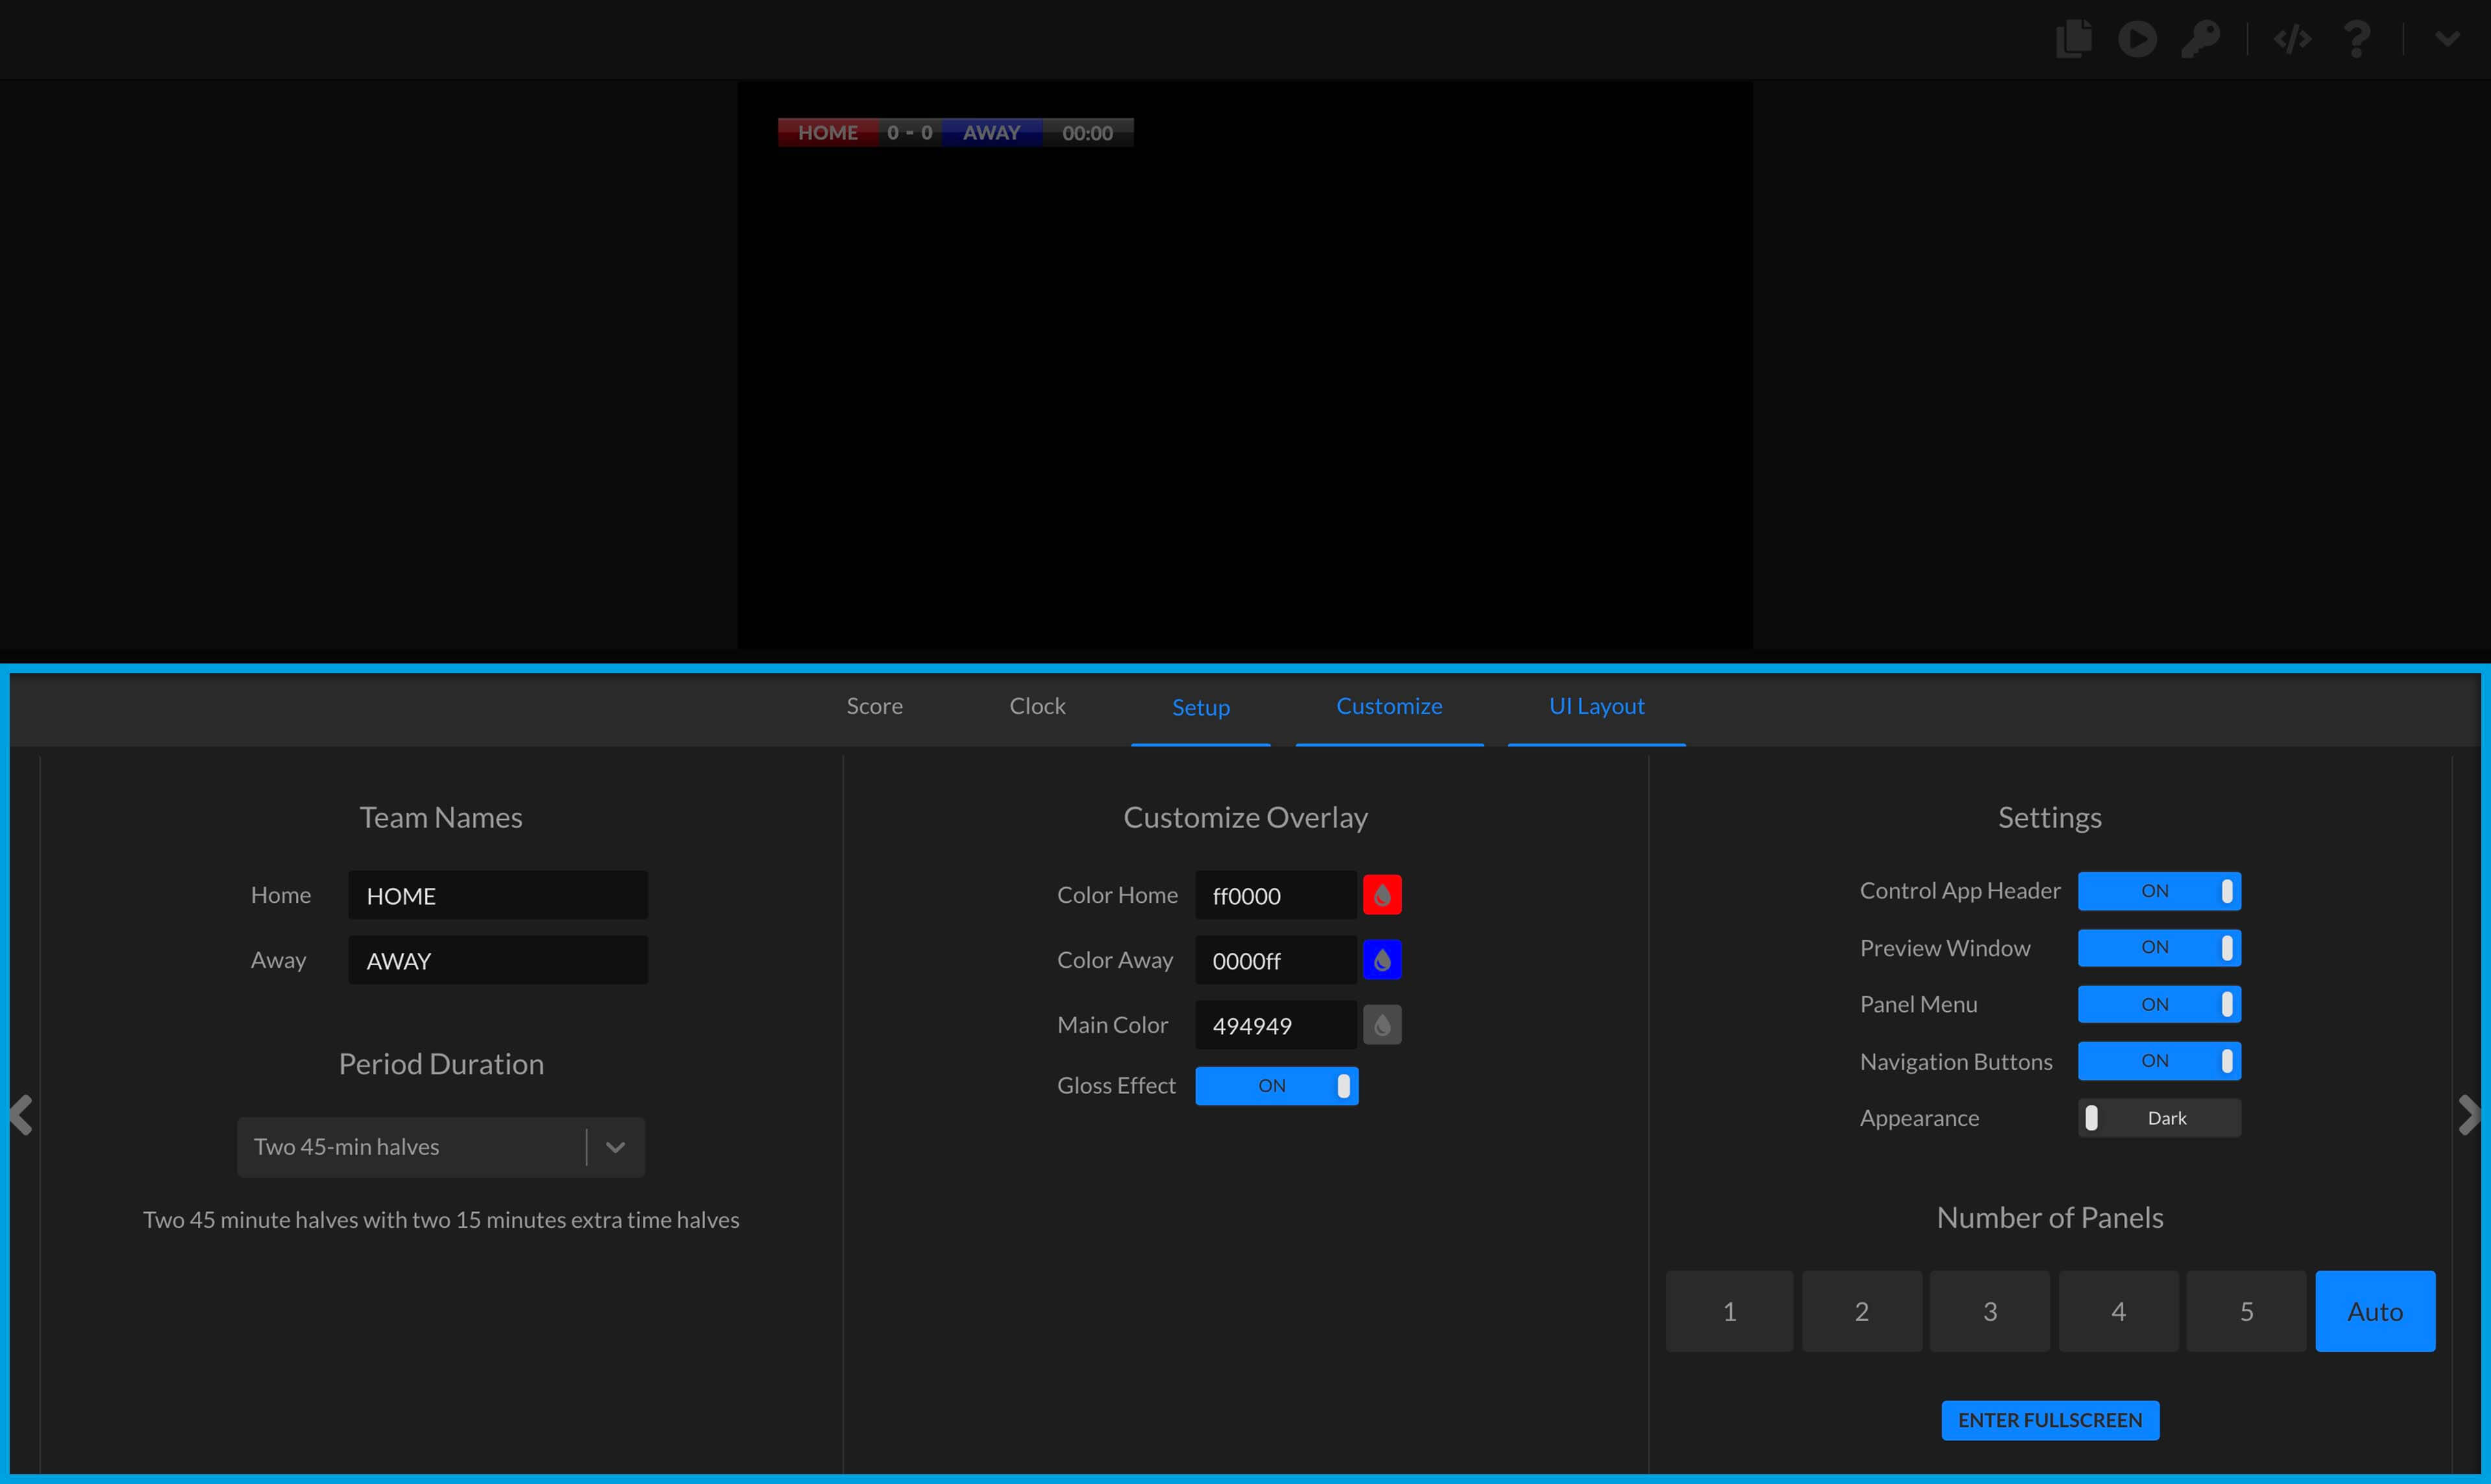Viewport: 2491px width, 1484px height.
Task: Click the play circle icon in header
Action: pos(2137,39)
